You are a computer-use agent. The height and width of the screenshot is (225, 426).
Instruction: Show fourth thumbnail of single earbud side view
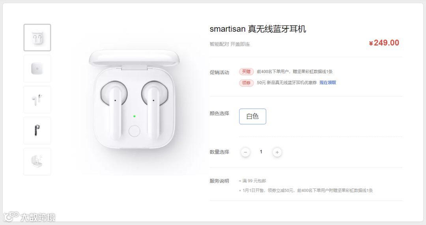click(x=37, y=131)
